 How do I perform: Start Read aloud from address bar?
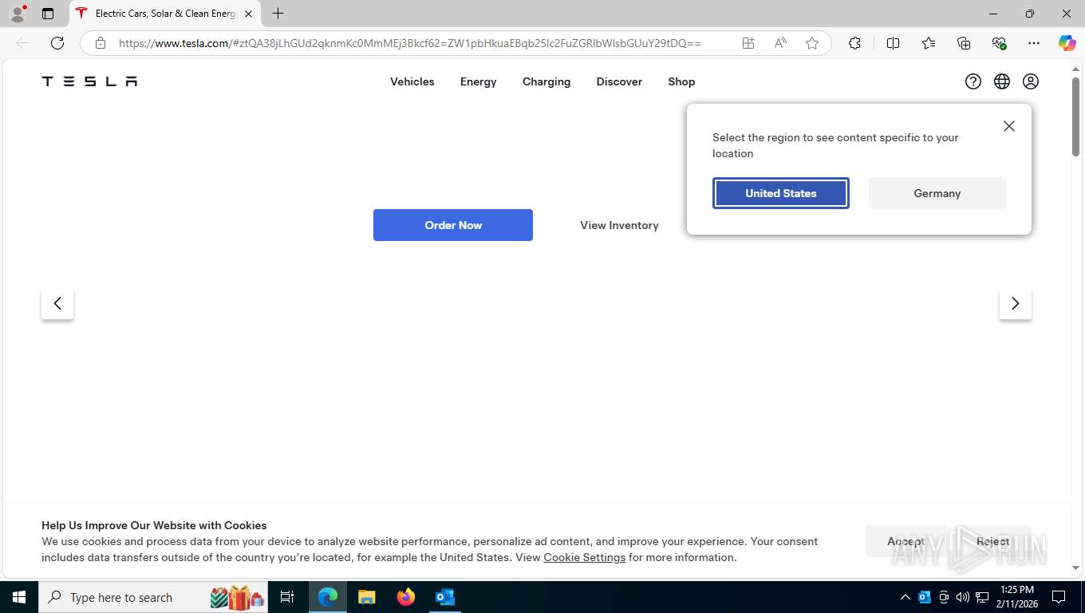pos(780,43)
